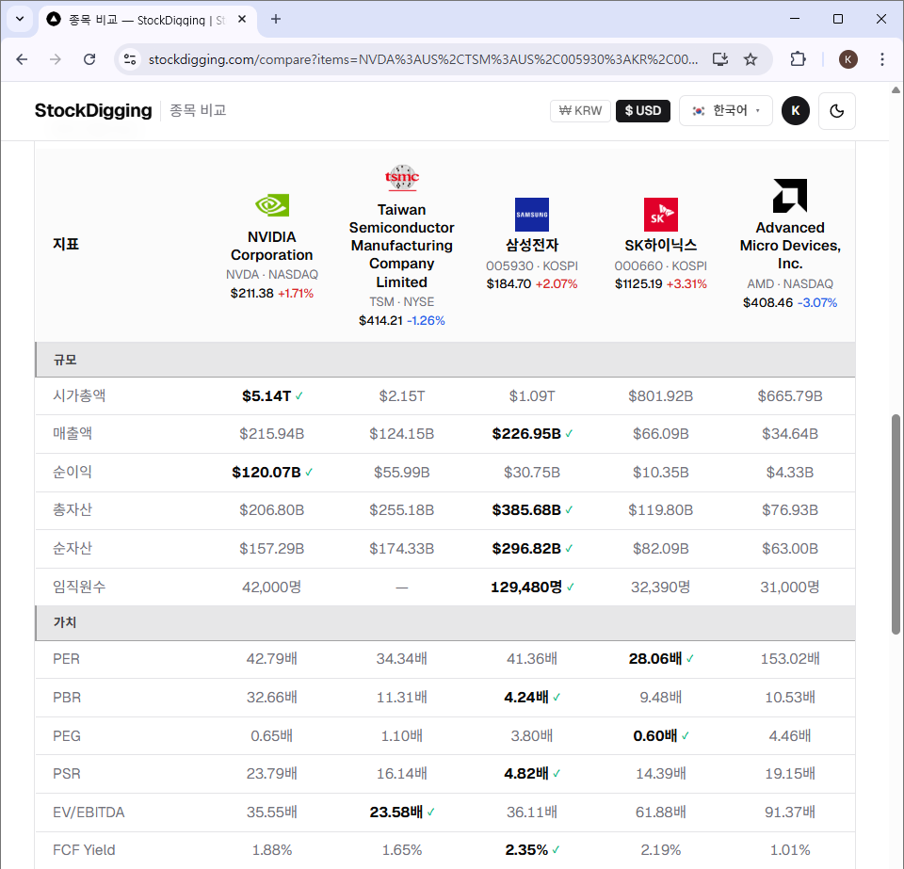Click the browser forward arrow
Image resolution: width=904 pixels, height=869 pixels.
pyautogui.click(x=56, y=59)
